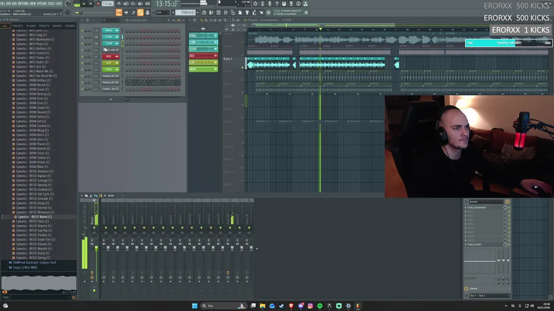Screen dimensions: 554x311
Task: Open the HELP menu
Action: tap(59, 3)
